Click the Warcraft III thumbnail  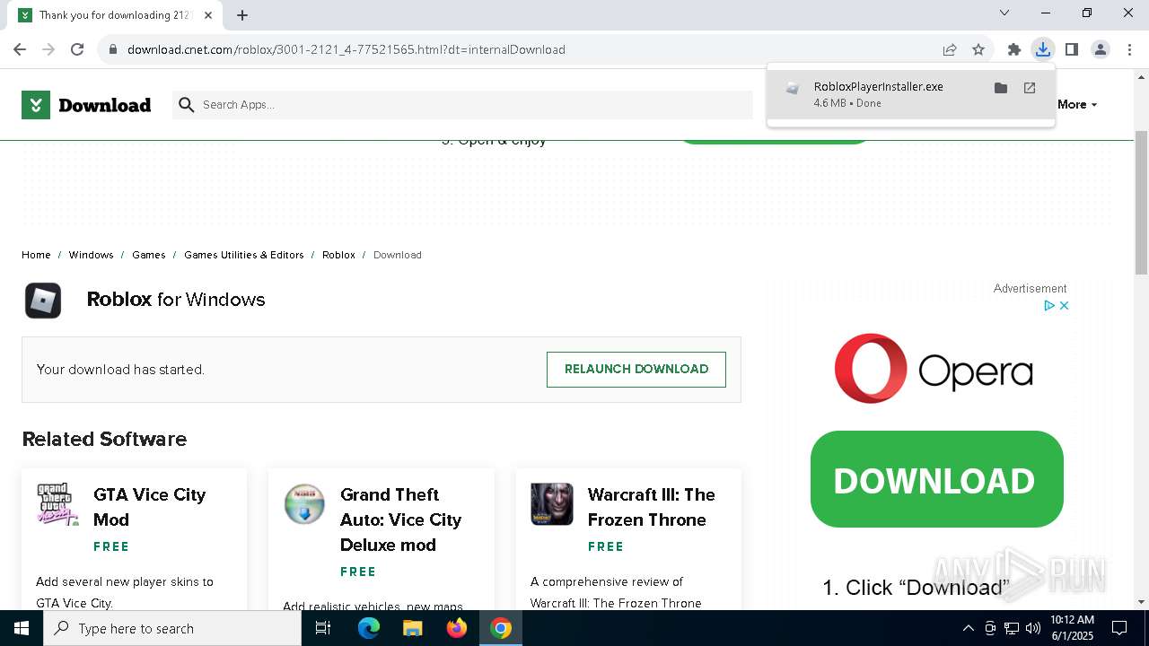pyautogui.click(x=552, y=504)
